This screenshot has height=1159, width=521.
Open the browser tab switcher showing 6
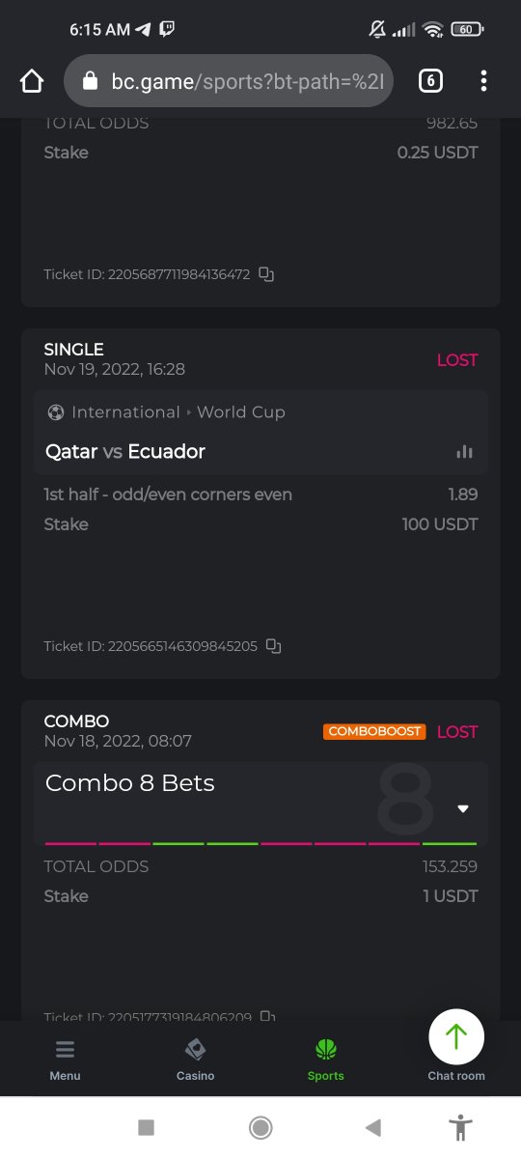tap(430, 81)
